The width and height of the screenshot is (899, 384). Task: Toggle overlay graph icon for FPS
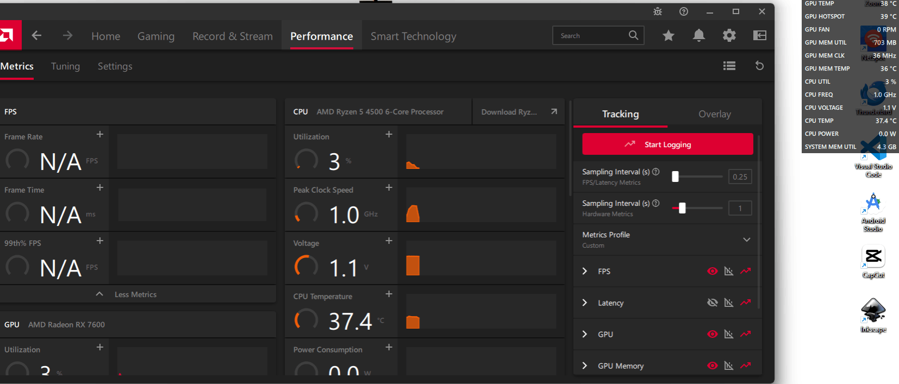pos(729,271)
